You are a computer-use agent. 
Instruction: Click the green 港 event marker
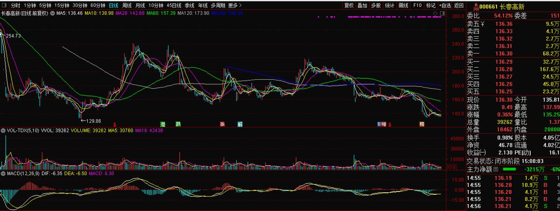(163, 124)
